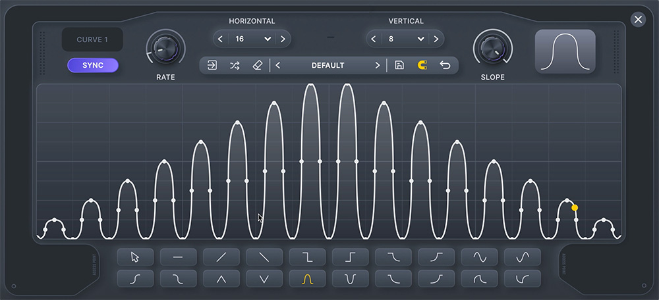
Task: Randomize the curve with shuffle icon
Action: click(x=235, y=65)
